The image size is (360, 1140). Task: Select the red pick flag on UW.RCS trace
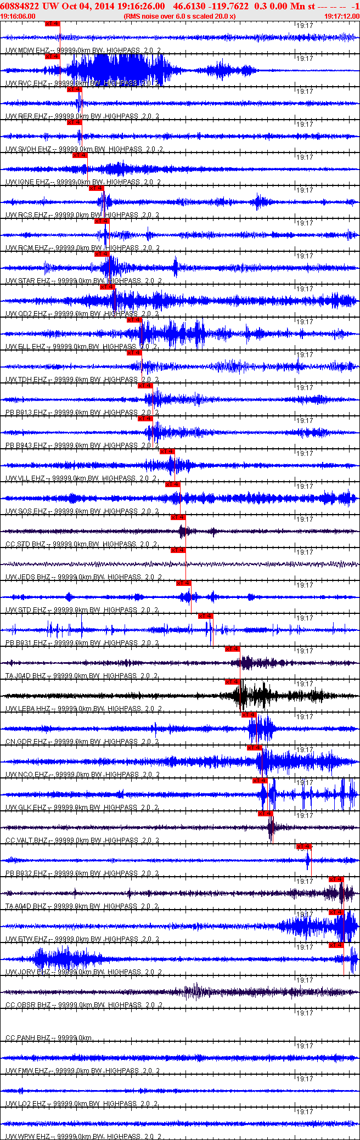pos(96,188)
